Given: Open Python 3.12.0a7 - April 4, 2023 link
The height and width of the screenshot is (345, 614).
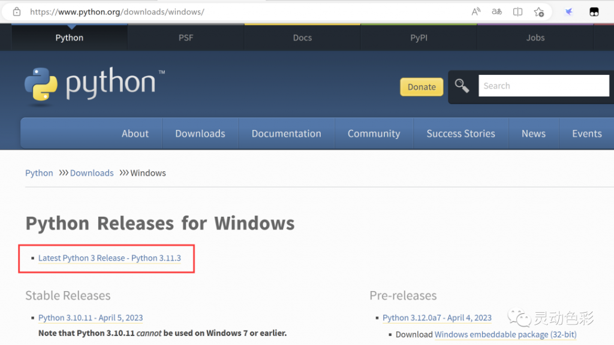Looking at the screenshot, I should click(437, 317).
